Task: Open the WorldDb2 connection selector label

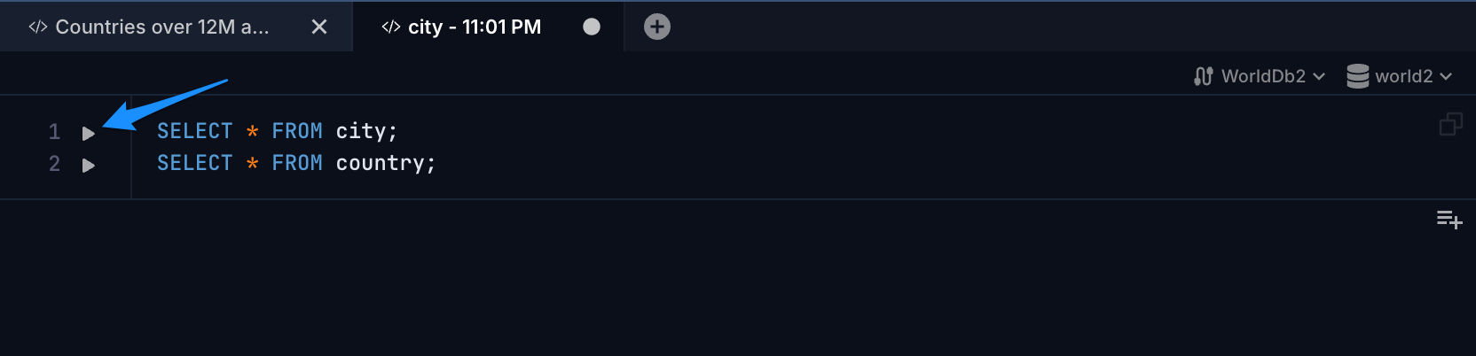Action: [1263, 76]
